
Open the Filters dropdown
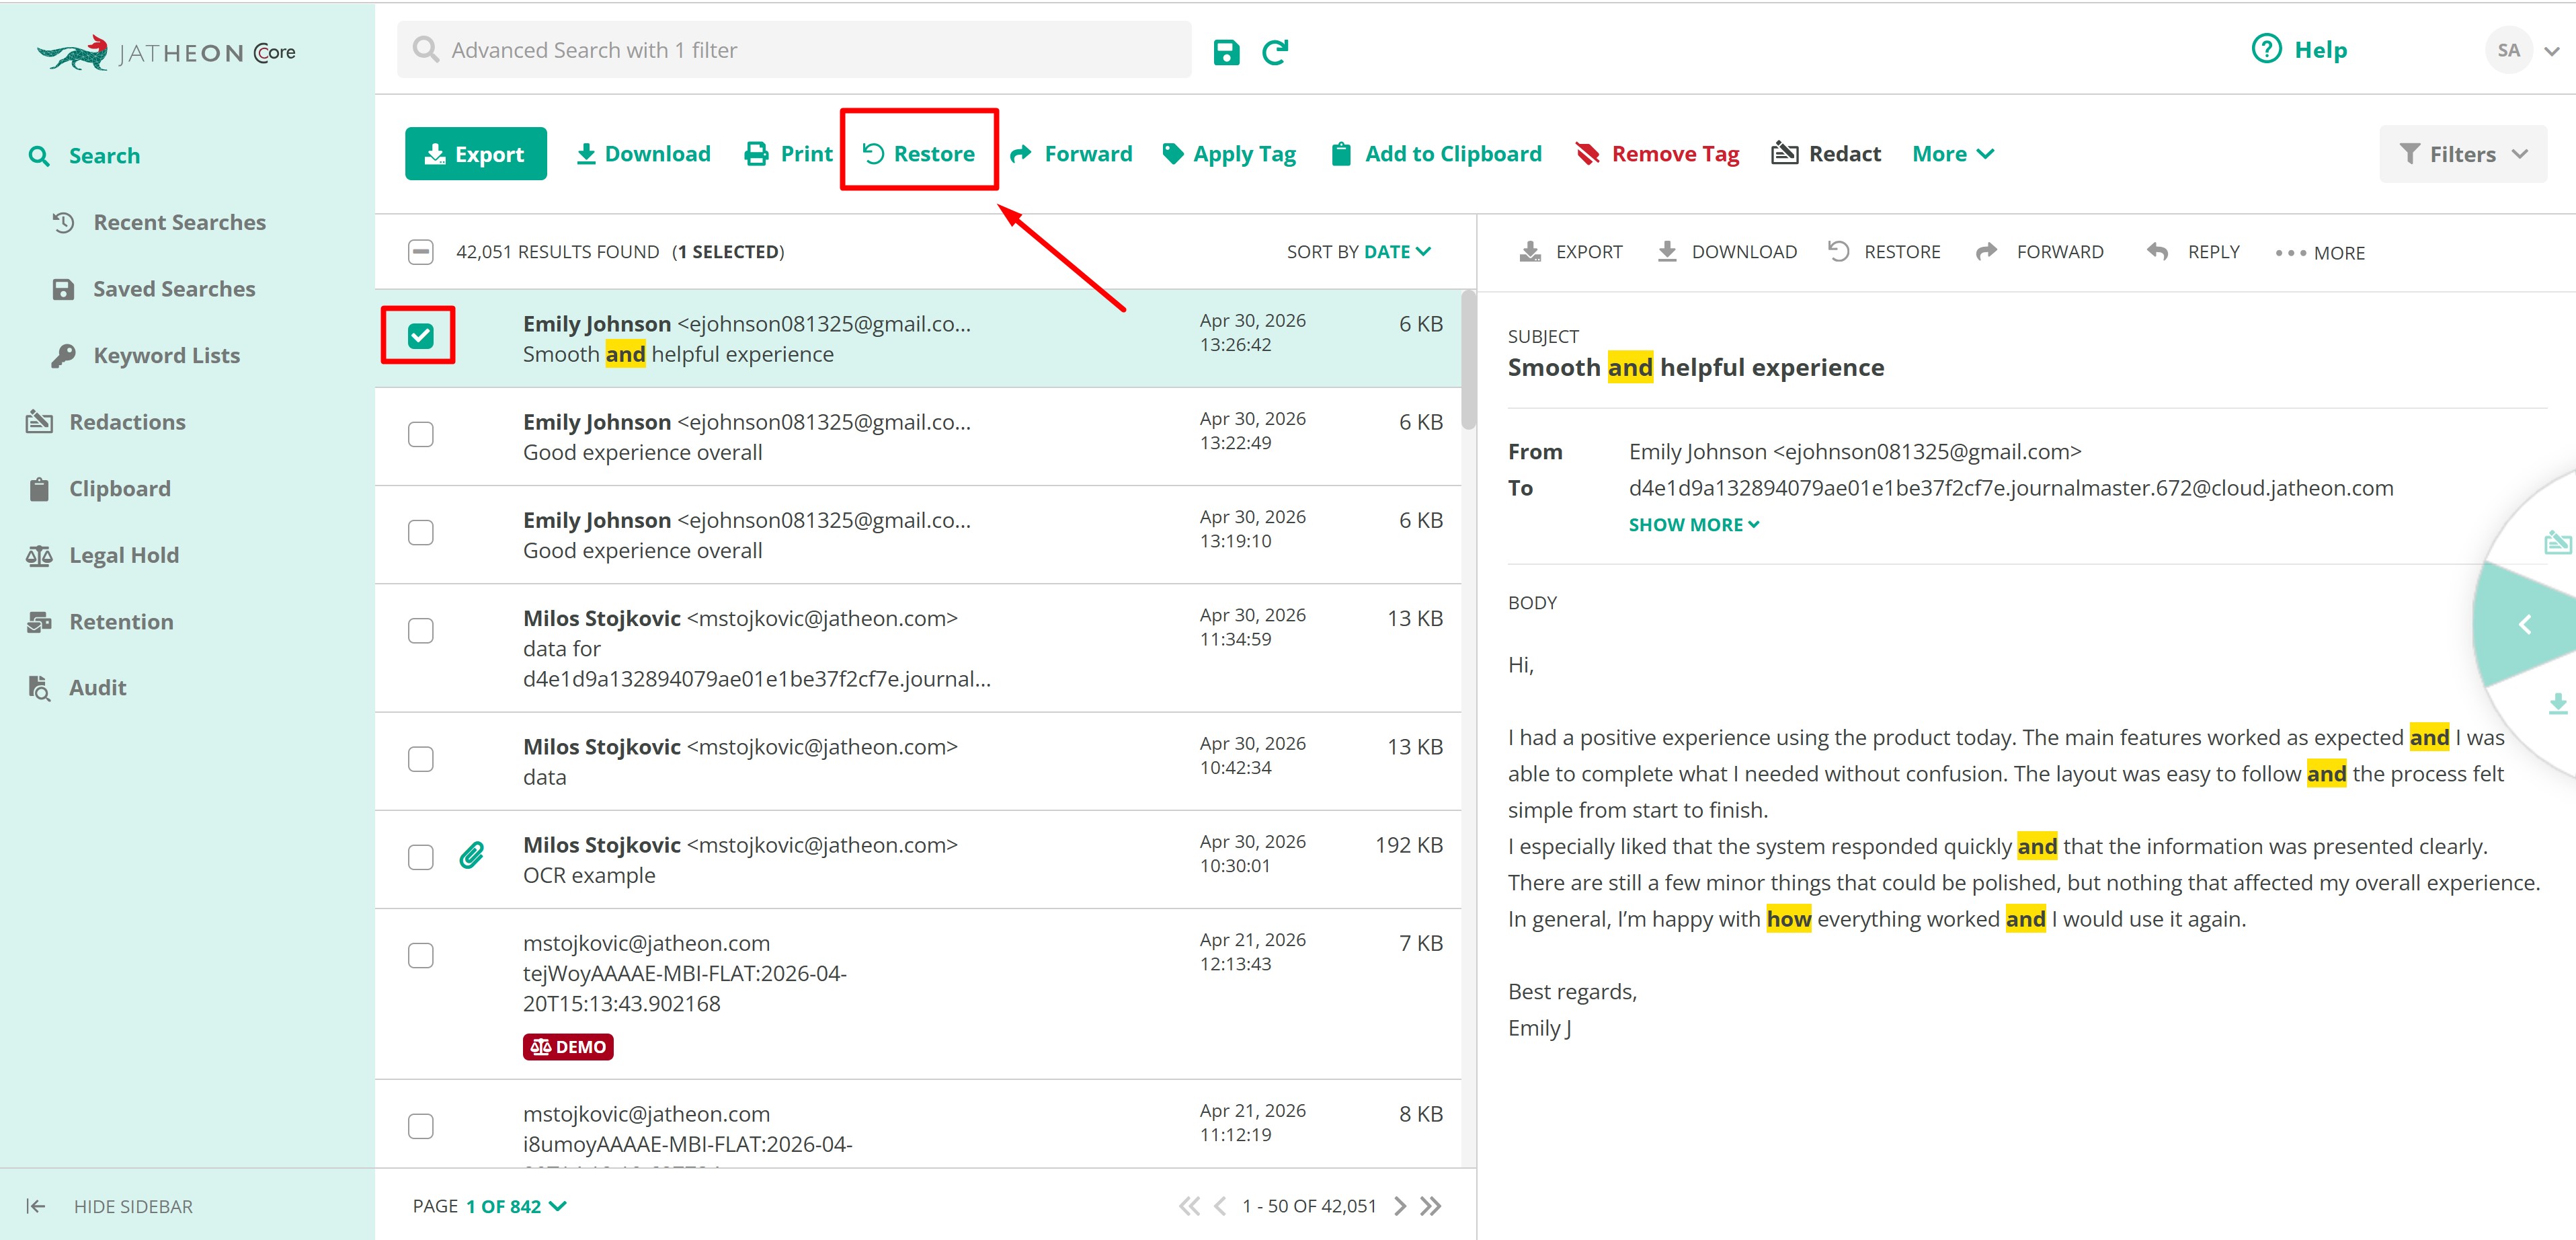point(2463,154)
